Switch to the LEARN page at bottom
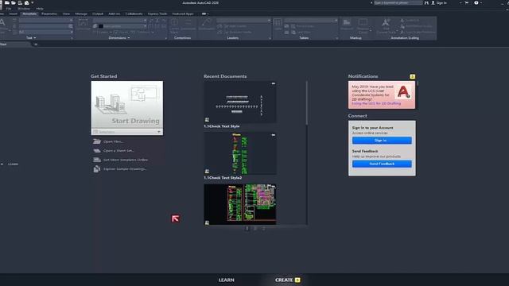Viewport: 509px width, 286px height. click(226, 280)
